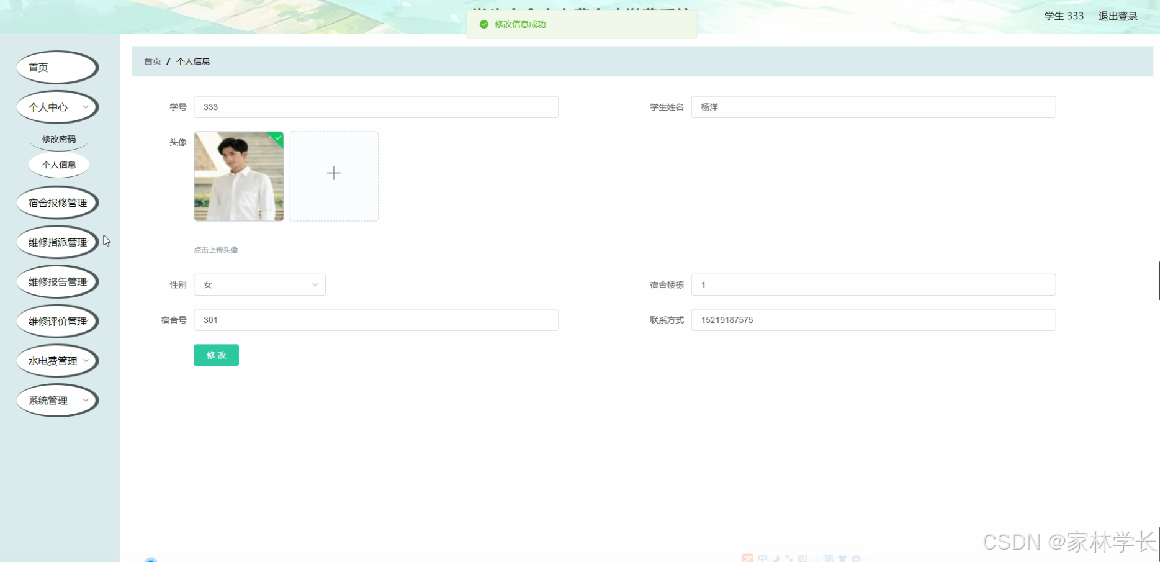The height and width of the screenshot is (562, 1160).
Task: Click 退出登录 to log out
Action: [x=1117, y=16]
